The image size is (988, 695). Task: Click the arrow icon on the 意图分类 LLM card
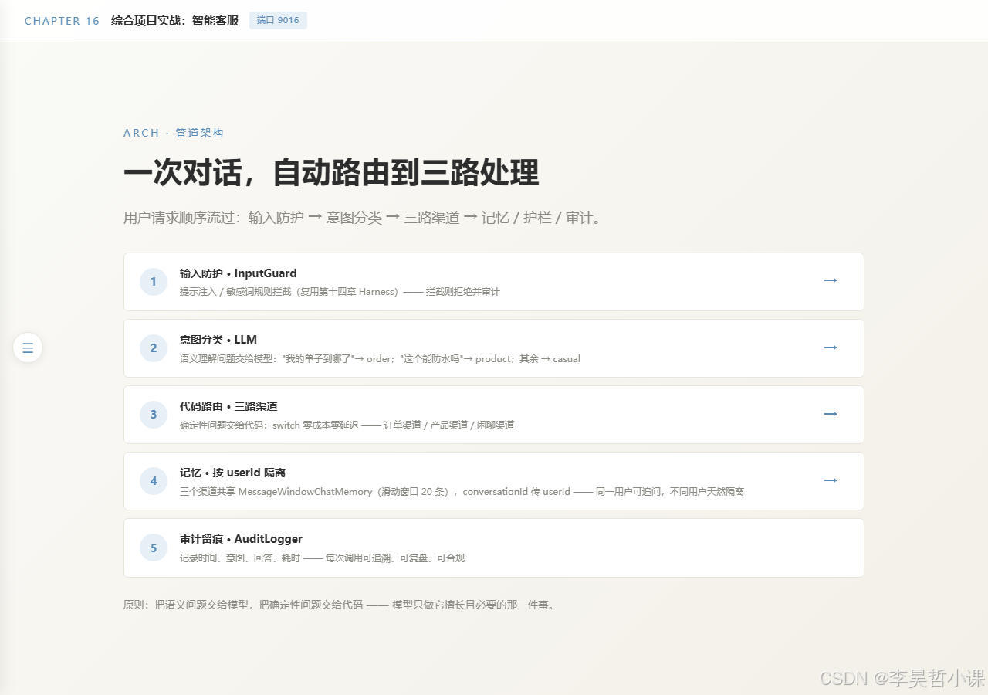(x=831, y=347)
